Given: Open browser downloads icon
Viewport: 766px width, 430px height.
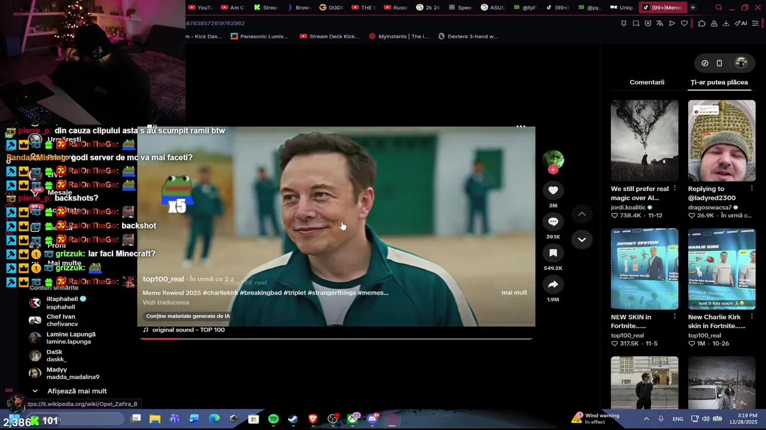Looking at the screenshot, I should pyautogui.click(x=726, y=23).
